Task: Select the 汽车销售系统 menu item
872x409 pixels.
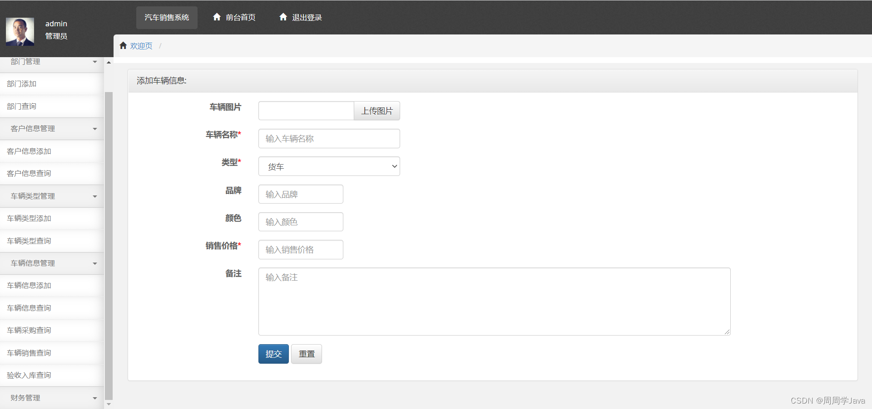Action: [x=166, y=17]
